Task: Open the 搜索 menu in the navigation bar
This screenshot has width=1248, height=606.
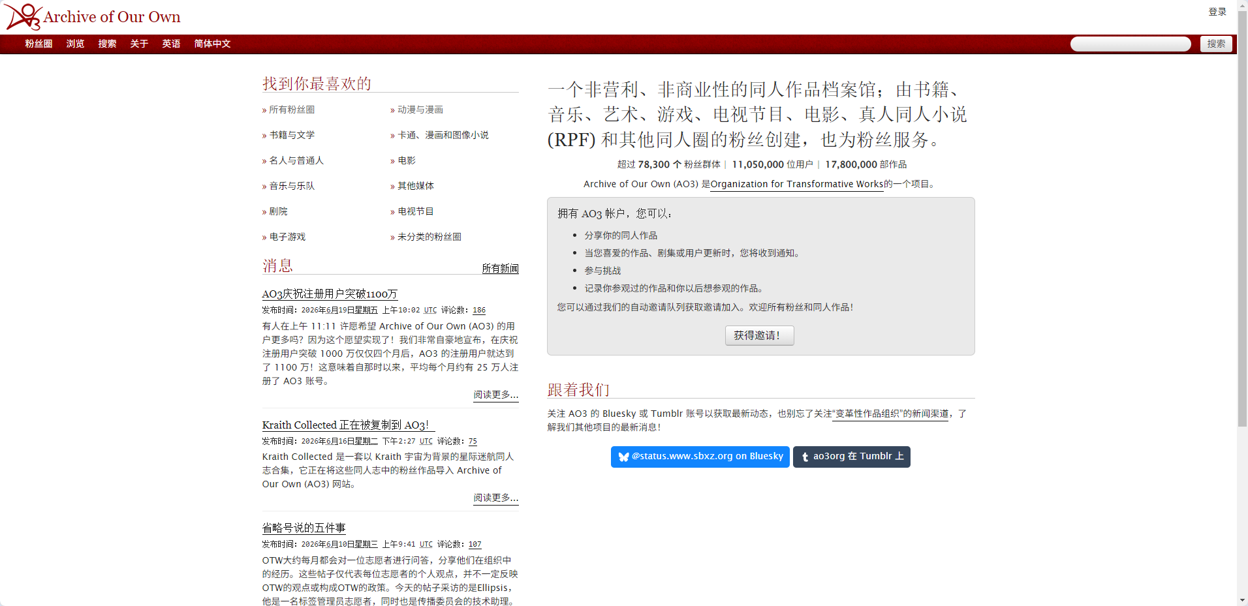Action: [107, 44]
